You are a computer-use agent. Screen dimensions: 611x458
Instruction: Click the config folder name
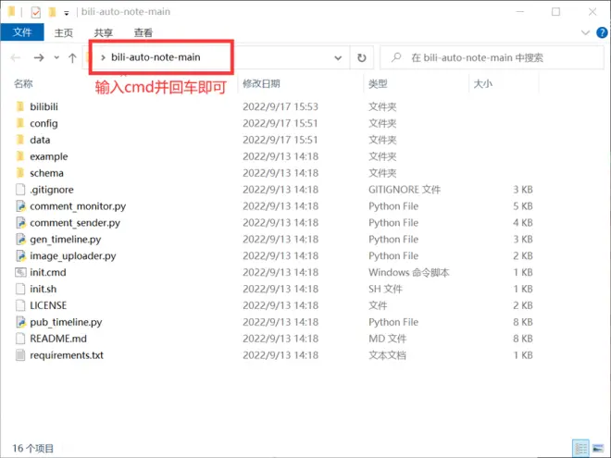pyautogui.click(x=44, y=123)
